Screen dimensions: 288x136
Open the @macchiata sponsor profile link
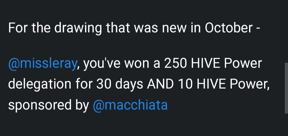tap(130, 105)
